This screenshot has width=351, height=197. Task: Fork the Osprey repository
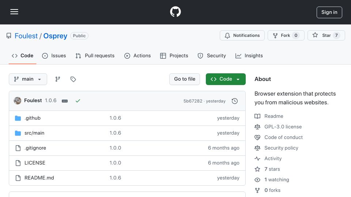286,35
